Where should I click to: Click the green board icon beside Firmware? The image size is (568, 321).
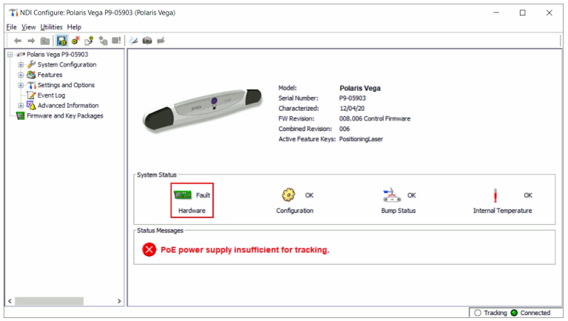pos(21,115)
